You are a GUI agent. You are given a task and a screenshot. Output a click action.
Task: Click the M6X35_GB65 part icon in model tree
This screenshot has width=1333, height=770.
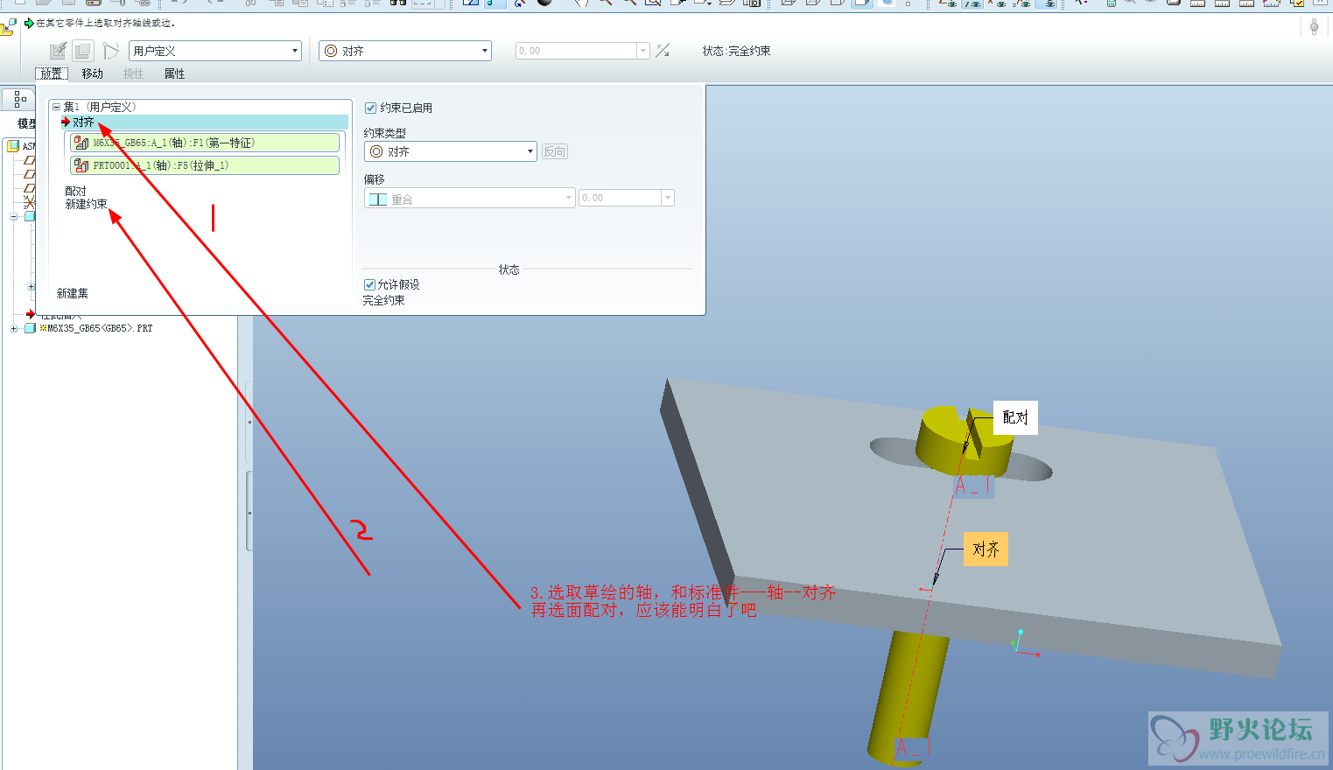[30, 328]
